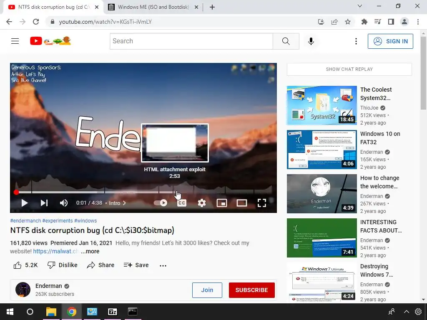Save the video to playlist
Screen dimensions: 427x320
point(136,265)
